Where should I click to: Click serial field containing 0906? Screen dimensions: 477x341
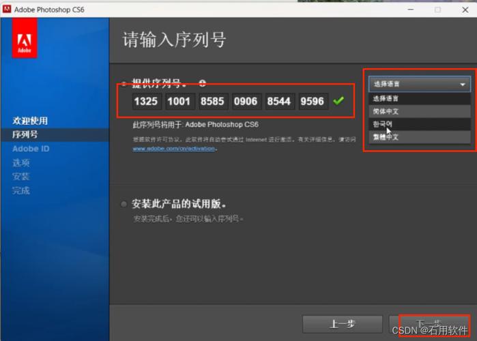click(246, 101)
